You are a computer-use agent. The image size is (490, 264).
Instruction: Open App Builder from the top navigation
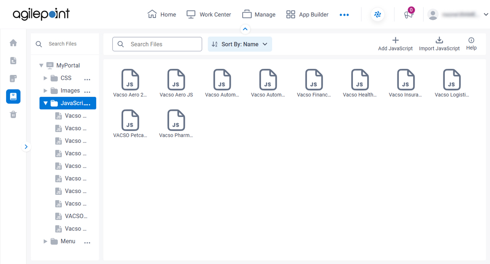307,15
